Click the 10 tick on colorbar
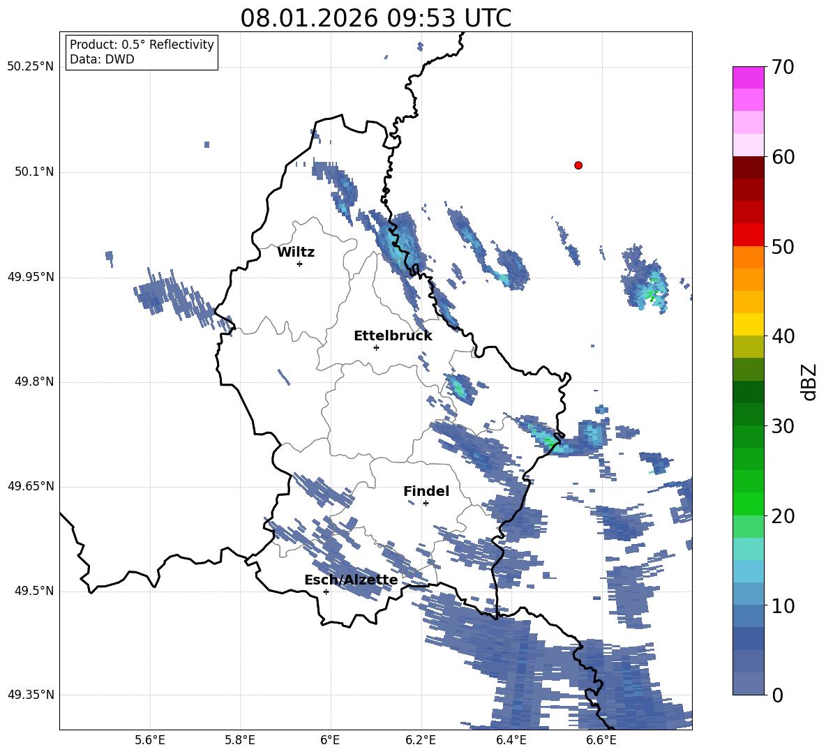The image size is (826, 754). tap(783, 606)
